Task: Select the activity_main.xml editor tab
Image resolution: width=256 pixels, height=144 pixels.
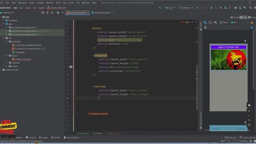Action: click(x=78, y=12)
